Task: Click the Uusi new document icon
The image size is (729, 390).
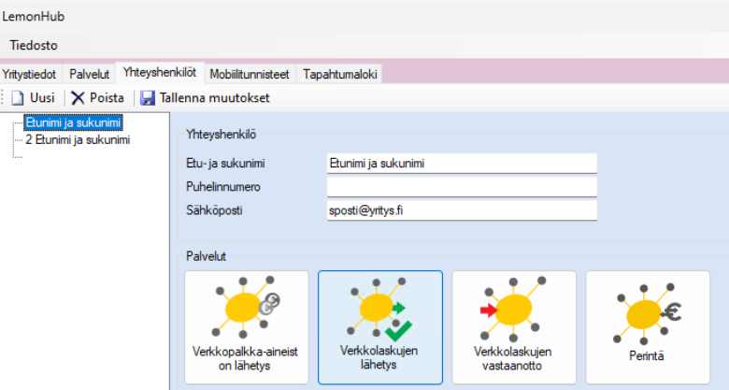Action: (x=17, y=97)
